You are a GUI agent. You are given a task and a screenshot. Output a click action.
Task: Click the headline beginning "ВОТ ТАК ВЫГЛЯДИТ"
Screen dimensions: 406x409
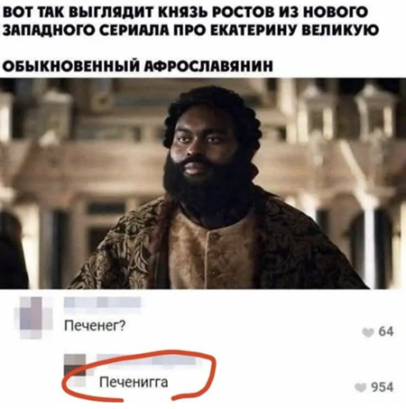click(x=185, y=12)
